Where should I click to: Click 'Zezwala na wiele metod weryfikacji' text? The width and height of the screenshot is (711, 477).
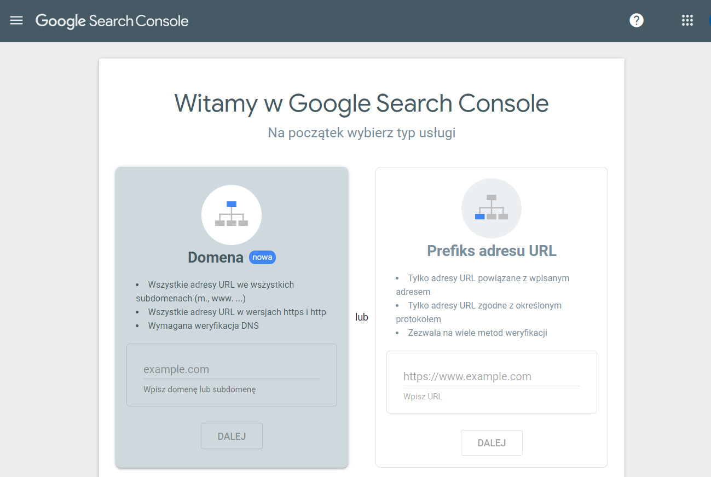(477, 333)
